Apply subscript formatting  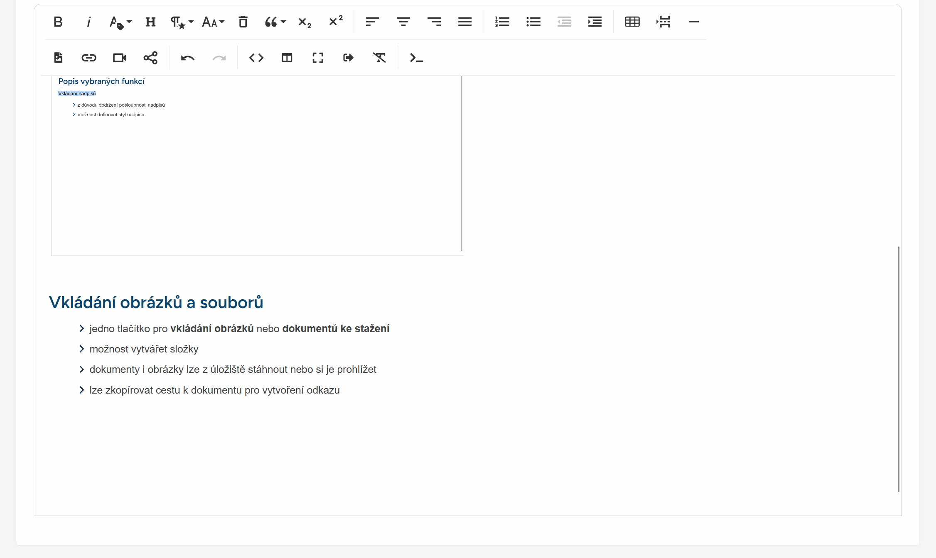click(305, 22)
